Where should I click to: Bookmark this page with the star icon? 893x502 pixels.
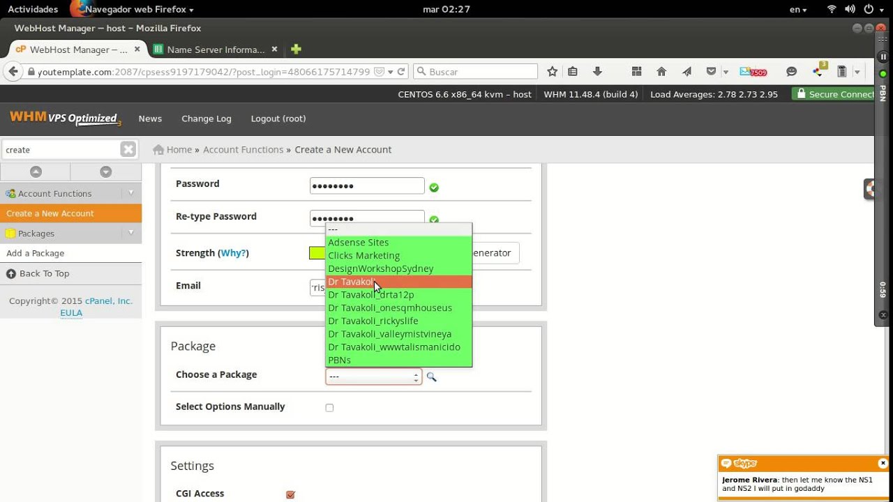coord(553,71)
